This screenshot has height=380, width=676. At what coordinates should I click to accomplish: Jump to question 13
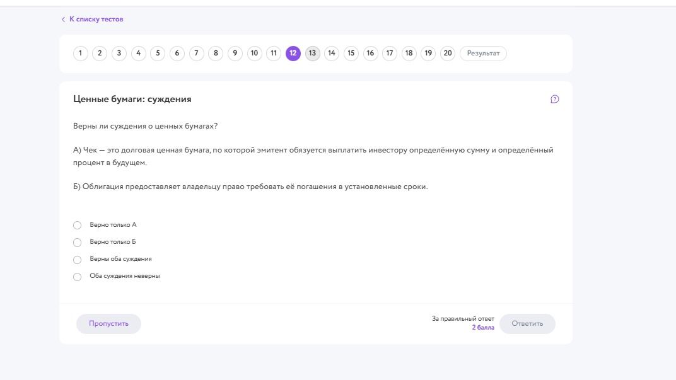(313, 54)
